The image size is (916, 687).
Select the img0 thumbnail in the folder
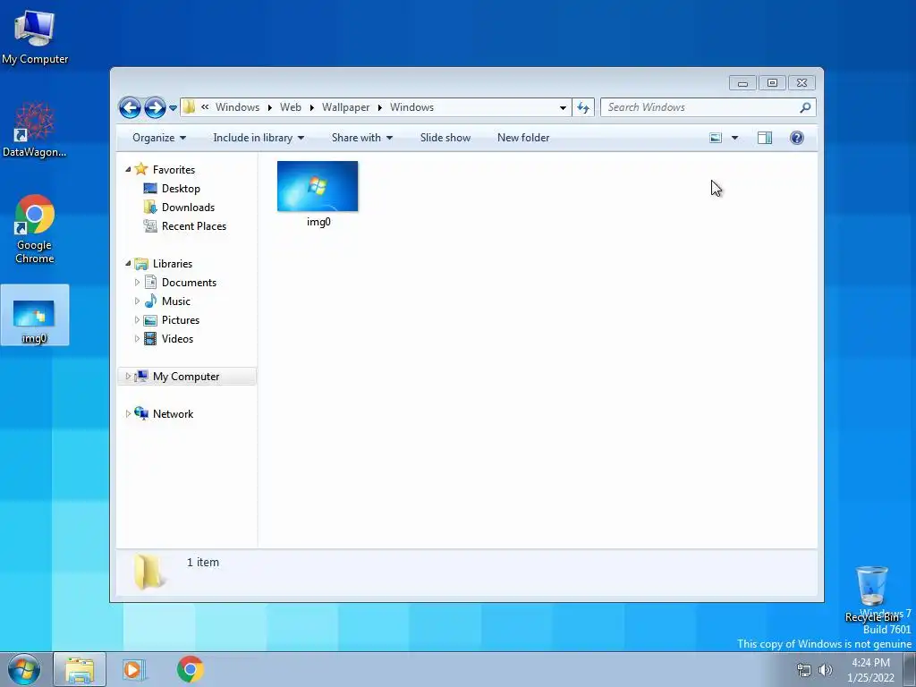click(x=318, y=194)
